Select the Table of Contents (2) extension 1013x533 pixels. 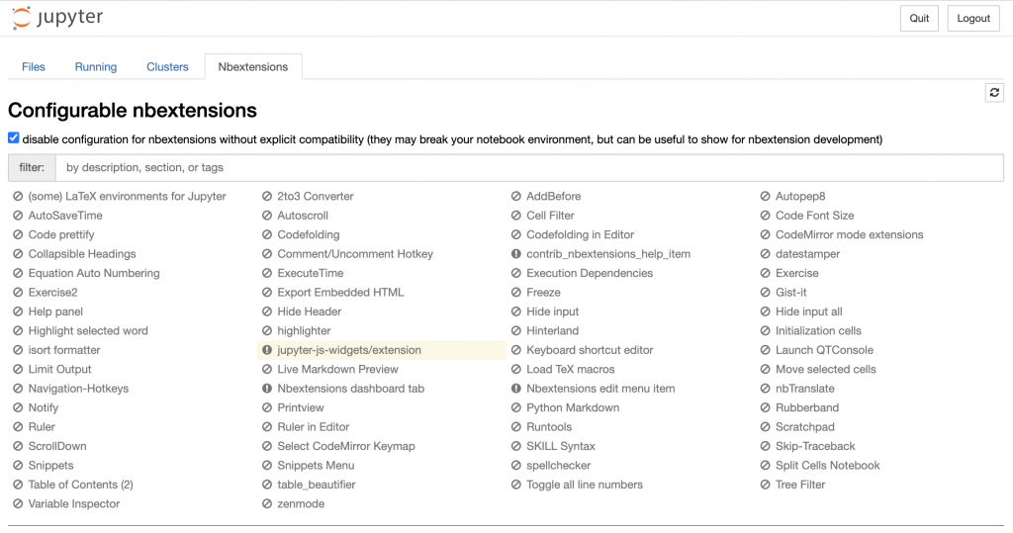click(x=81, y=485)
